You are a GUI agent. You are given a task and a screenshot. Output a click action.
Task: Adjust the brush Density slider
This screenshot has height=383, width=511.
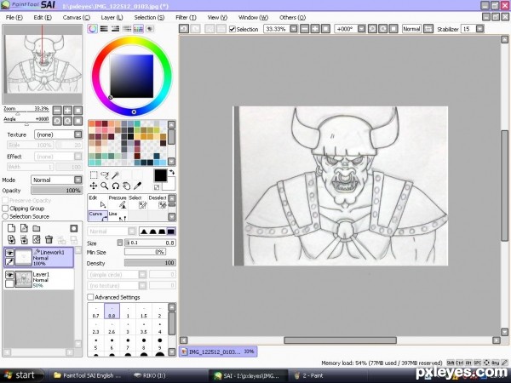150,263
